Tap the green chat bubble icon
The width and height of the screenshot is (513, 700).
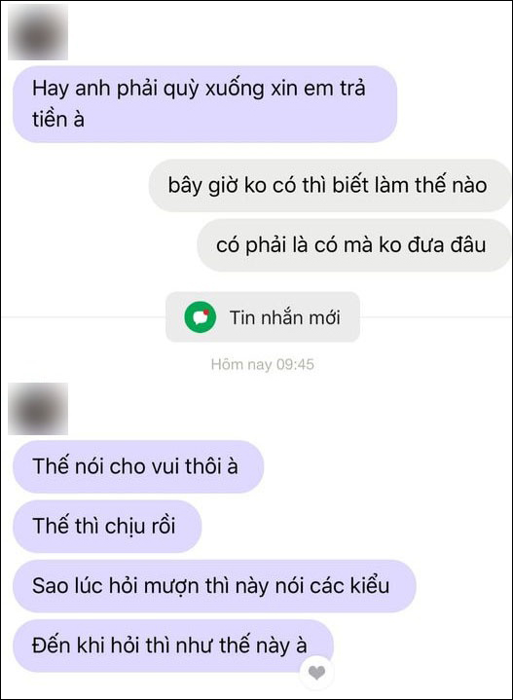pos(201,317)
